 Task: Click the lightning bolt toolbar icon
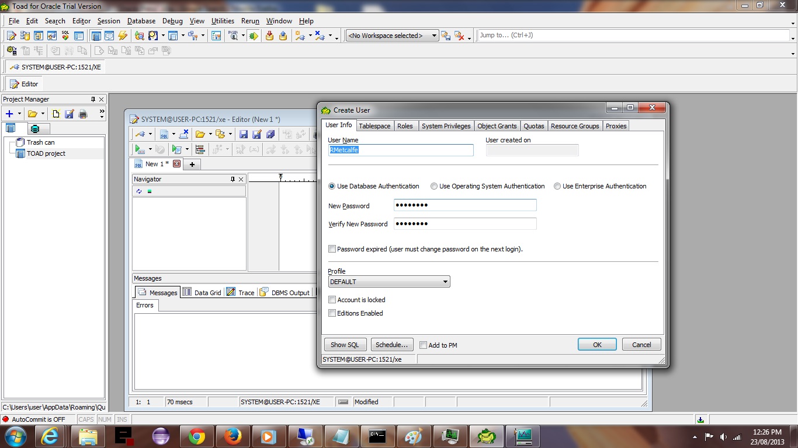pyautogui.click(x=123, y=36)
